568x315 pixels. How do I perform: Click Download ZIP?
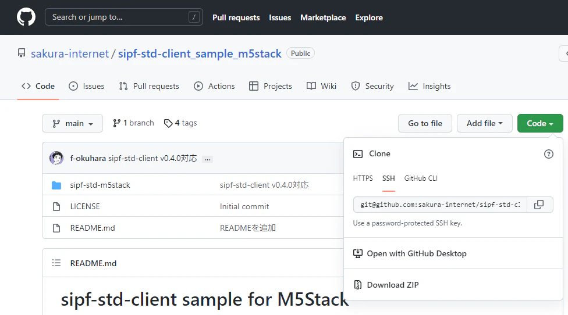393,285
